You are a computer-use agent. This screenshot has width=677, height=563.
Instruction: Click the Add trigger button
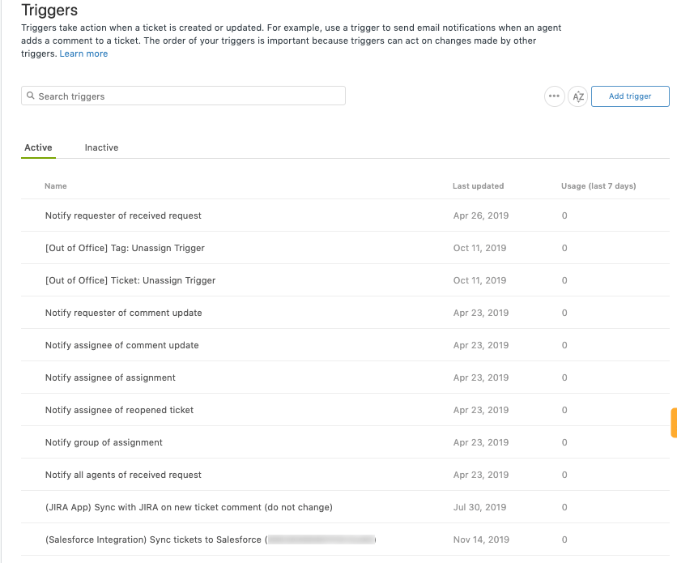click(630, 96)
